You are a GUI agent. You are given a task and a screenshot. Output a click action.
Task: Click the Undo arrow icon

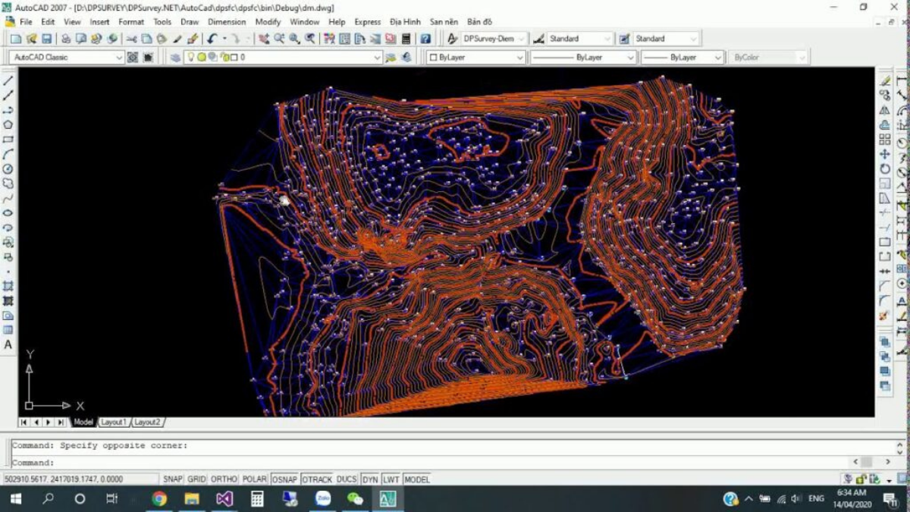click(x=212, y=39)
